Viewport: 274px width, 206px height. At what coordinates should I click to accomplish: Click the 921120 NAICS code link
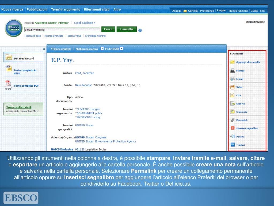pyautogui.click(x=80, y=149)
